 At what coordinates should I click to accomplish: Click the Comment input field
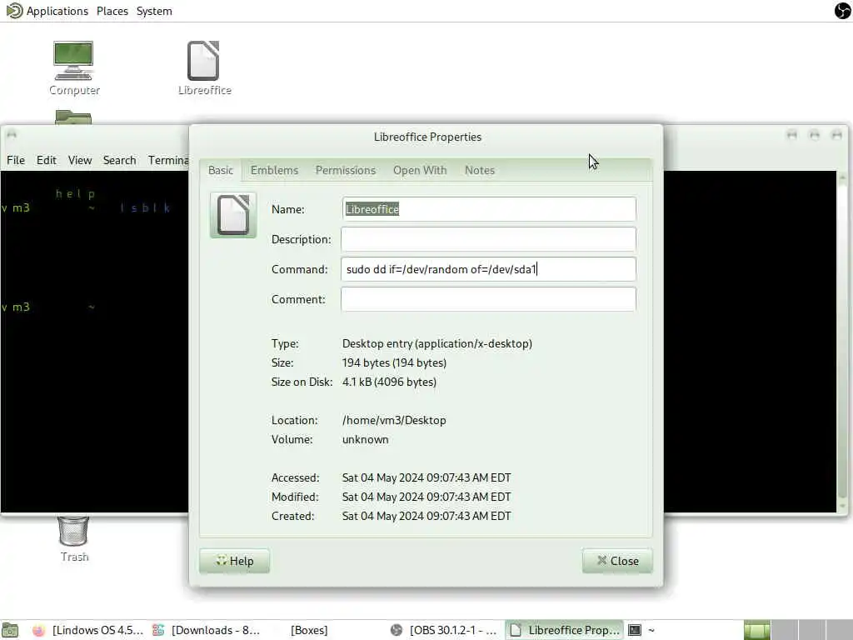click(x=488, y=299)
